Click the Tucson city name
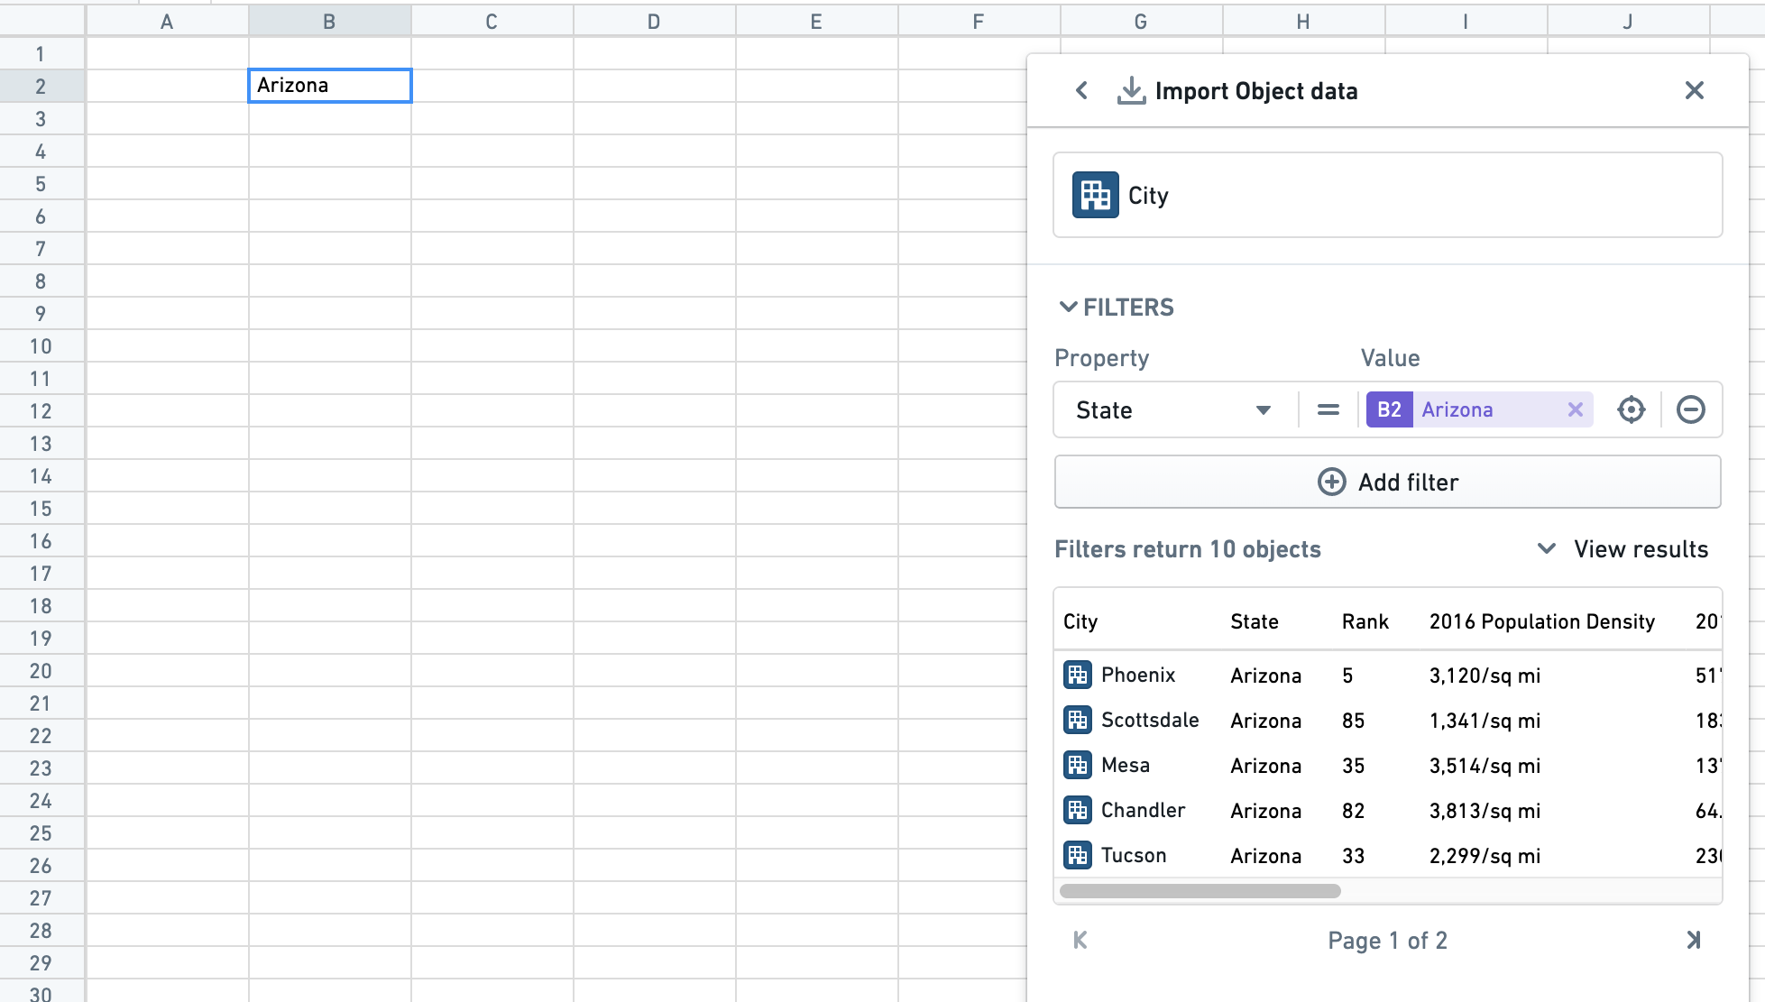The height and width of the screenshot is (1002, 1765). click(x=1134, y=855)
